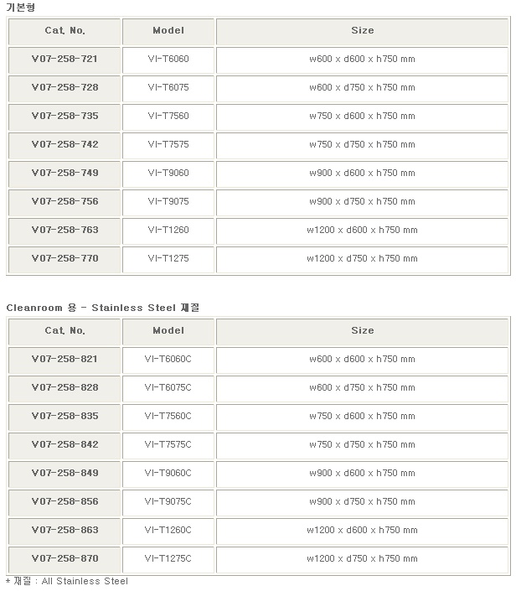The image size is (516, 591).
Task: Click catalog number V07-258-870
Action: [x=64, y=559]
